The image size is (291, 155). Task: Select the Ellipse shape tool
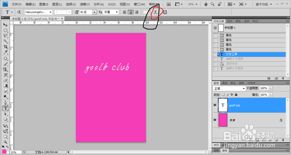pos(5,119)
